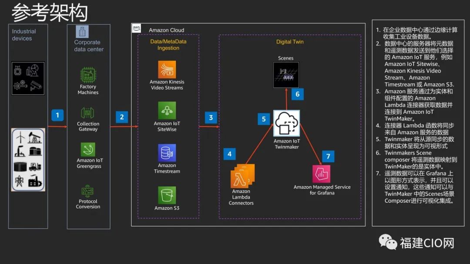Image resolution: width=470 pixels, height=264 pixels.
Task: Click the Amazon IoT Greengrass icon
Action: 88,149
